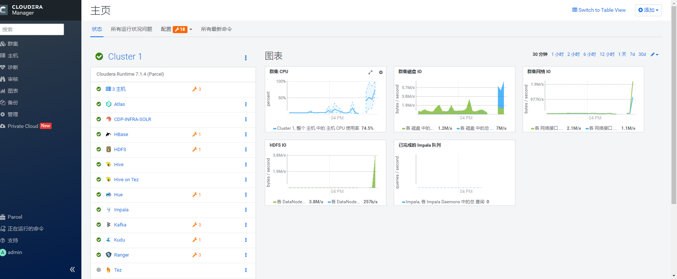Set time range to 30d
The width and height of the screenshot is (677, 279).
click(x=642, y=54)
